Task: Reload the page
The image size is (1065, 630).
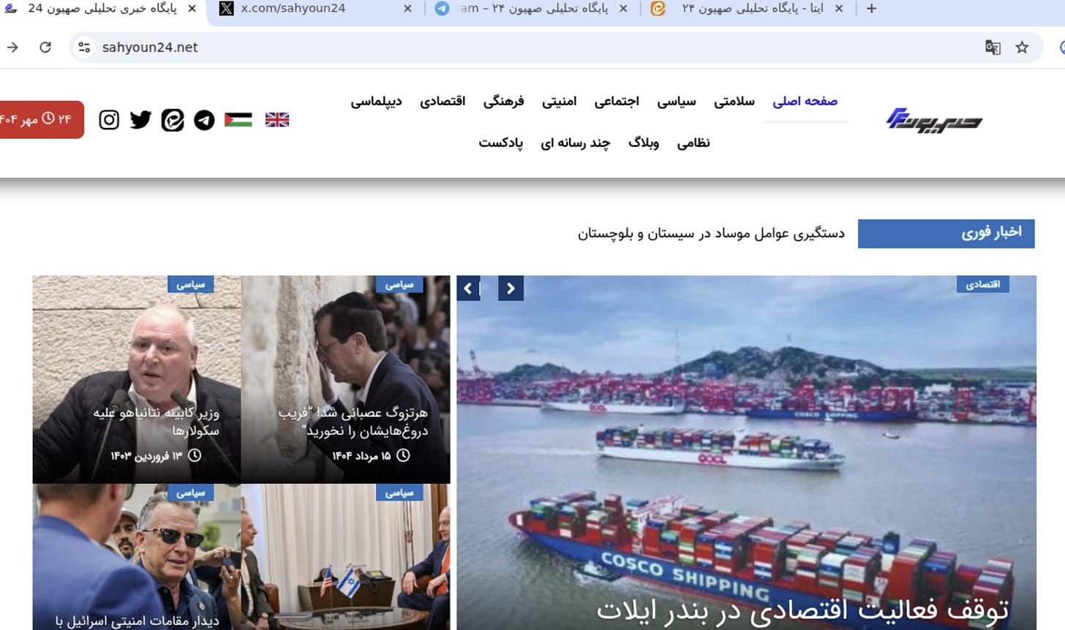Action: coord(45,48)
